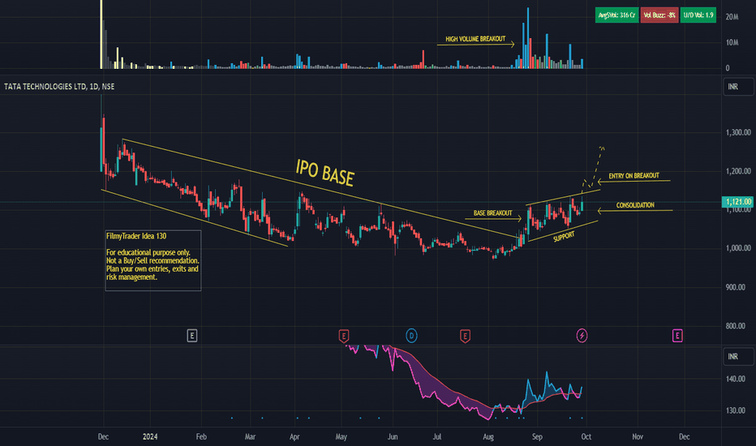Viewport: 756px width, 446px height.
Task: Click the U/D Vol: 1.9 badge
Action: [x=698, y=15]
